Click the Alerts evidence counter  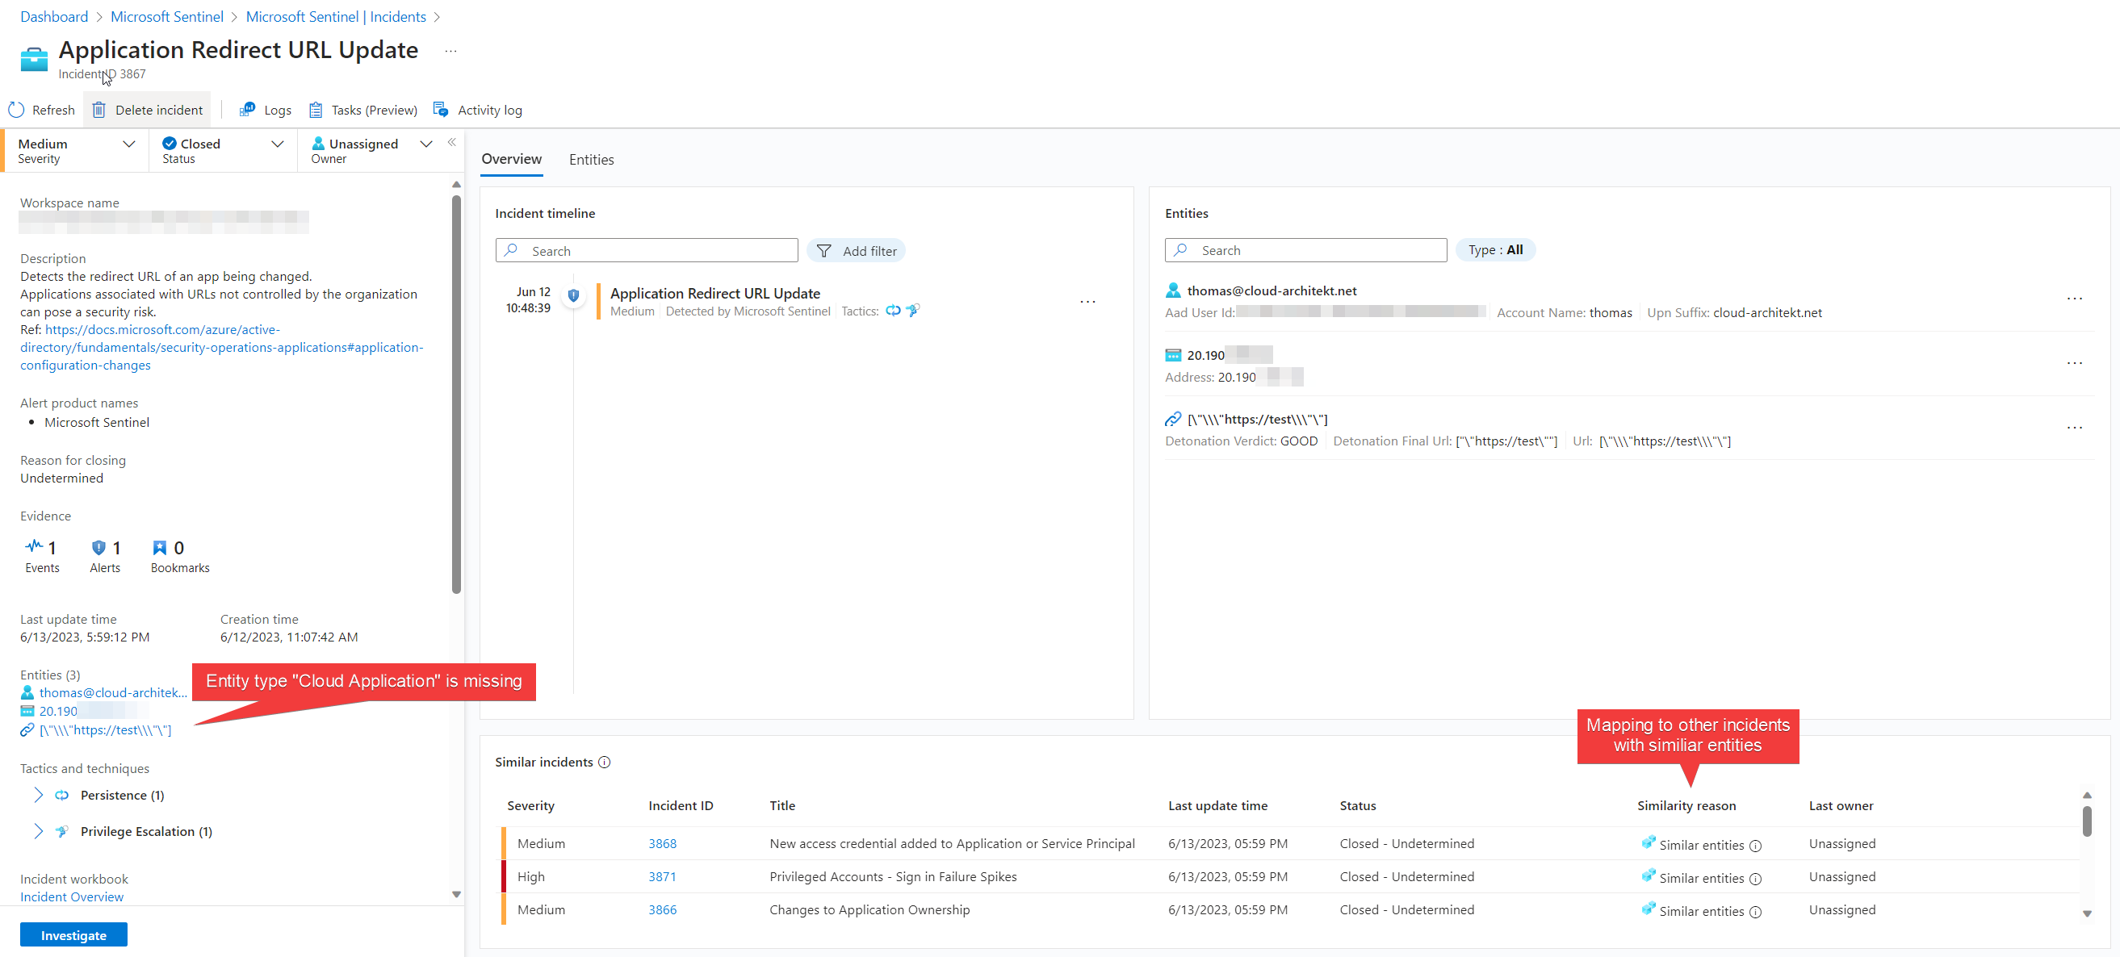tap(105, 556)
